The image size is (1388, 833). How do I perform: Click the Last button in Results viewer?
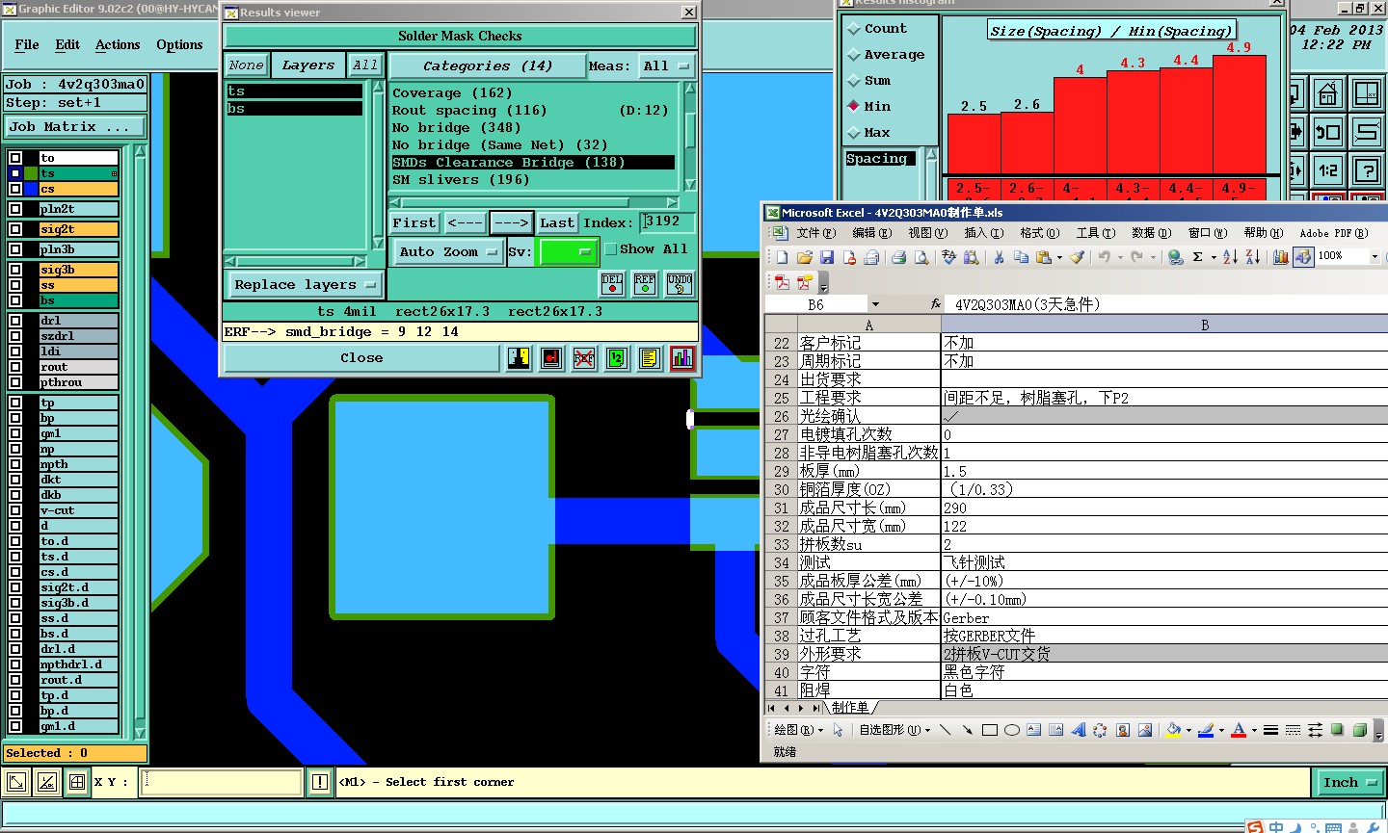pyautogui.click(x=557, y=223)
